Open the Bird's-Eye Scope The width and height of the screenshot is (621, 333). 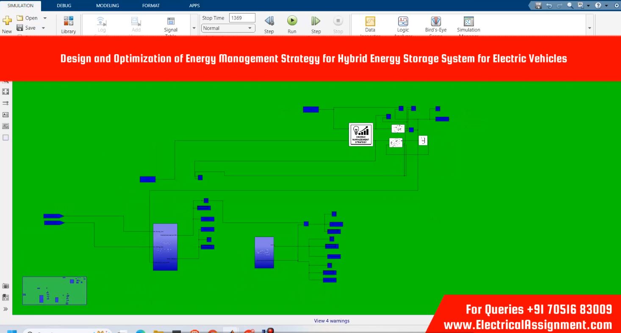pyautogui.click(x=435, y=24)
